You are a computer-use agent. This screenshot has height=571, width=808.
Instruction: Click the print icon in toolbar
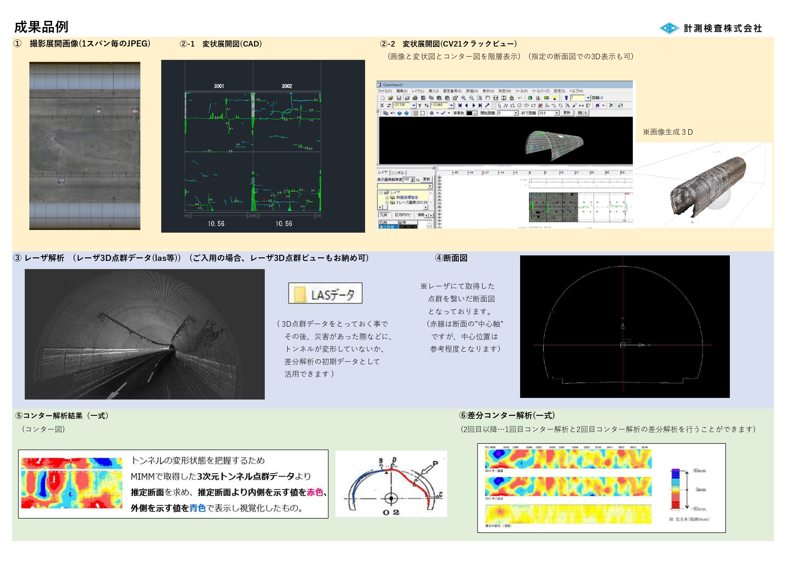coord(415,98)
